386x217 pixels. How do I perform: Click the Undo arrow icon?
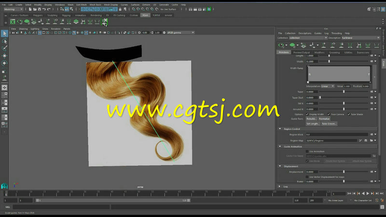point(44,9)
